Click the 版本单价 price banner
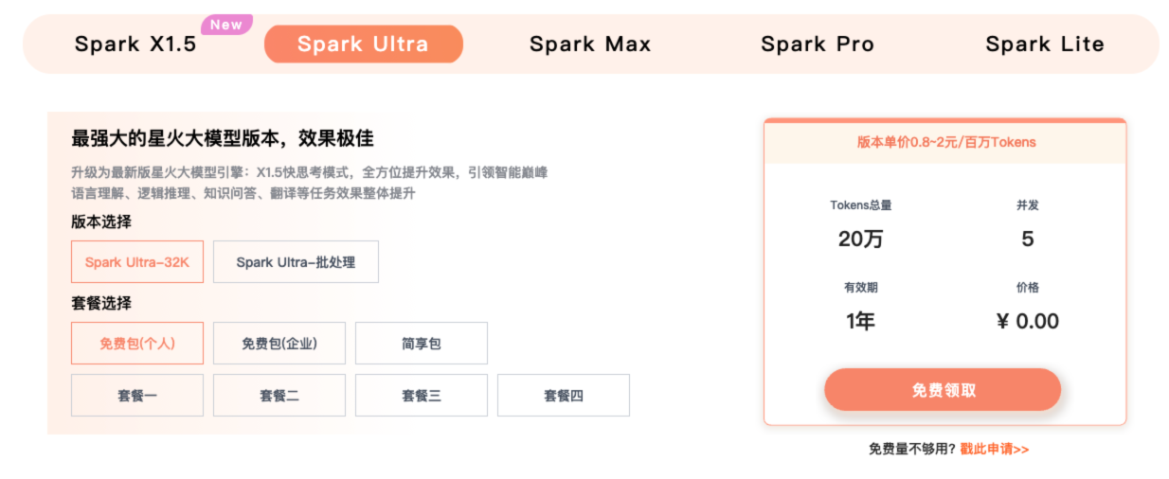The height and width of the screenshot is (479, 1169). [945, 143]
